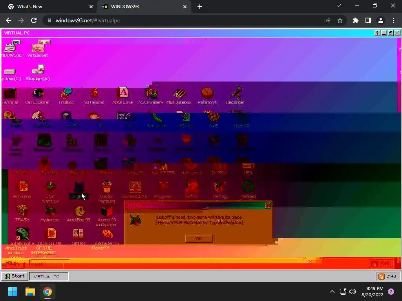
Task: Close the HYDRA dialog window
Action: (268, 205)
